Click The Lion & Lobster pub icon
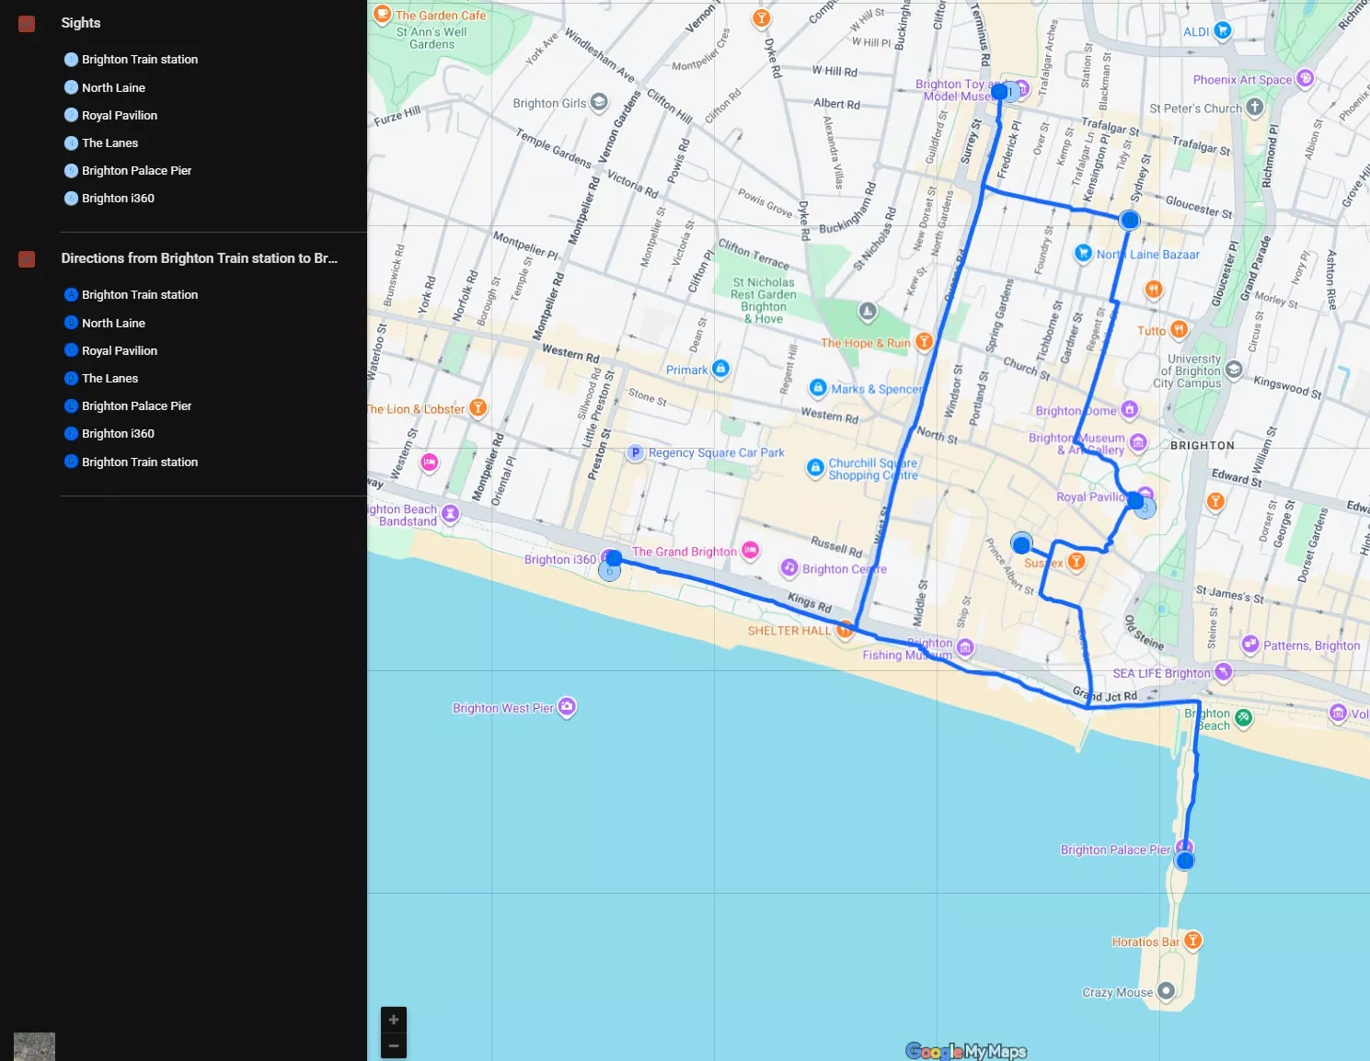This screenshot has height=1061, width=1370. tap(478, 407)
